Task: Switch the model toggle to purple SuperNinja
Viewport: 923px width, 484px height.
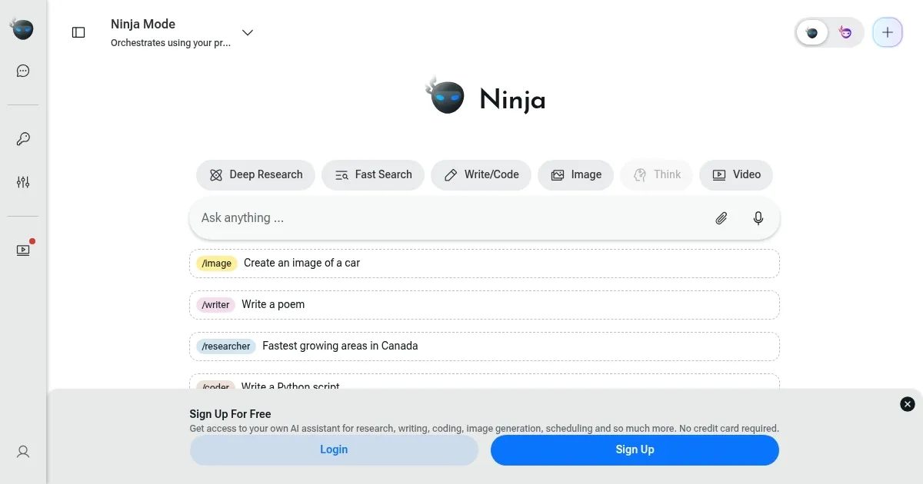Action: point(845,32)
